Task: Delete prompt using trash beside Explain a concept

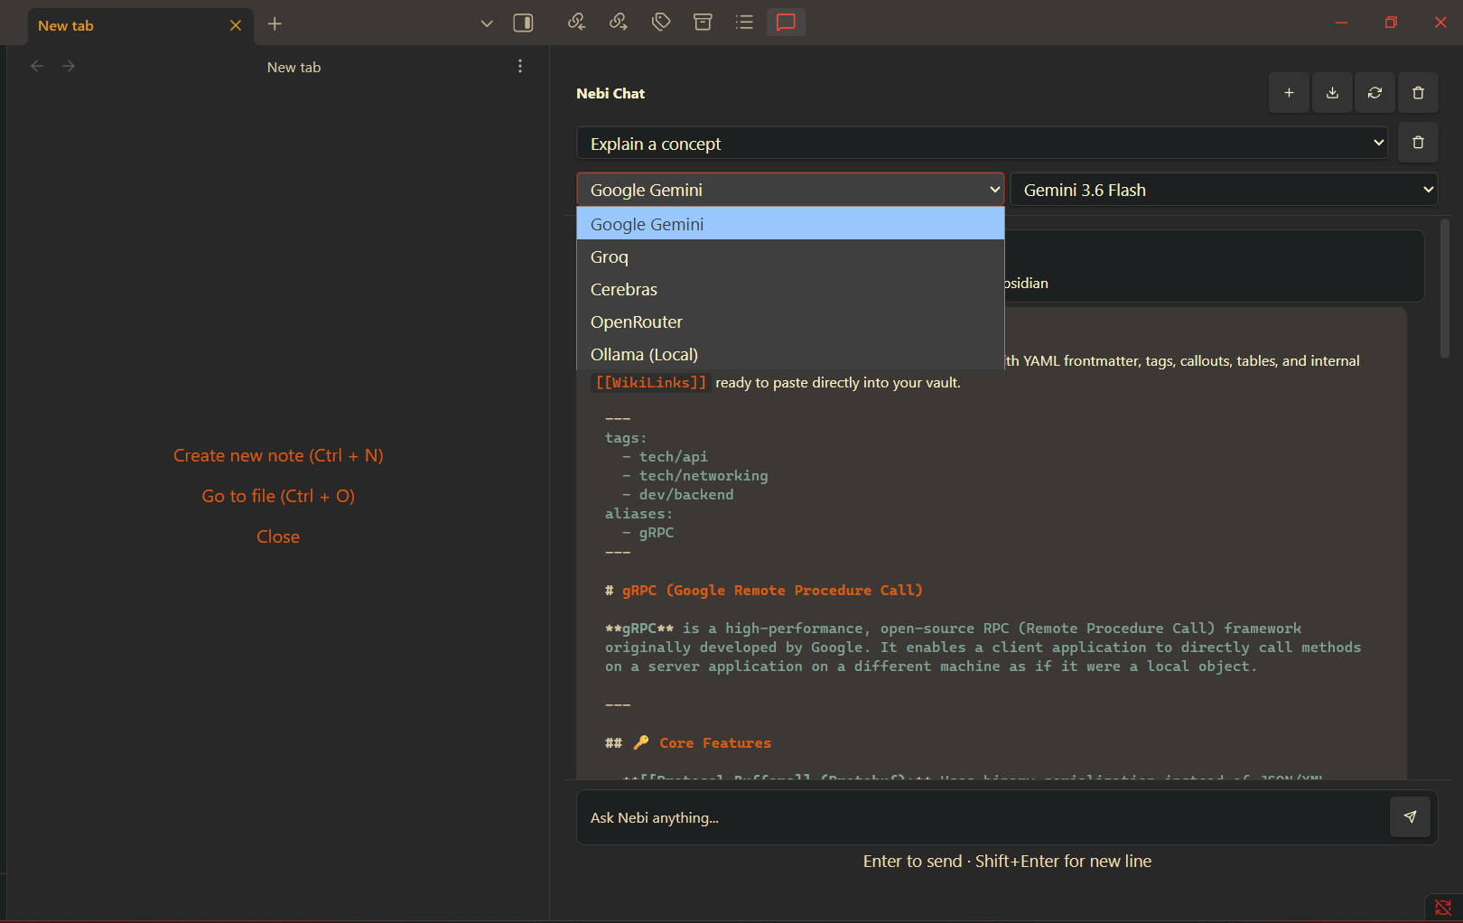Action: point(1418,143)
